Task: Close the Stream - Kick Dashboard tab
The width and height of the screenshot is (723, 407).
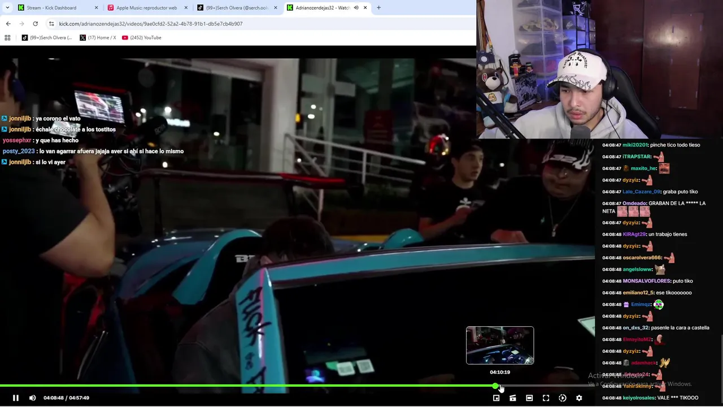Action: [x=96, y=8]
